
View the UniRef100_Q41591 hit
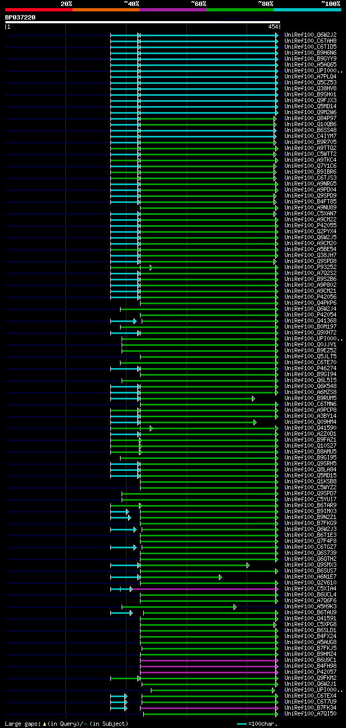coord(310,618)
